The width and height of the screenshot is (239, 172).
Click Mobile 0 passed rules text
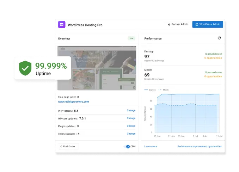pyautogui.click(x=214, y=72)
